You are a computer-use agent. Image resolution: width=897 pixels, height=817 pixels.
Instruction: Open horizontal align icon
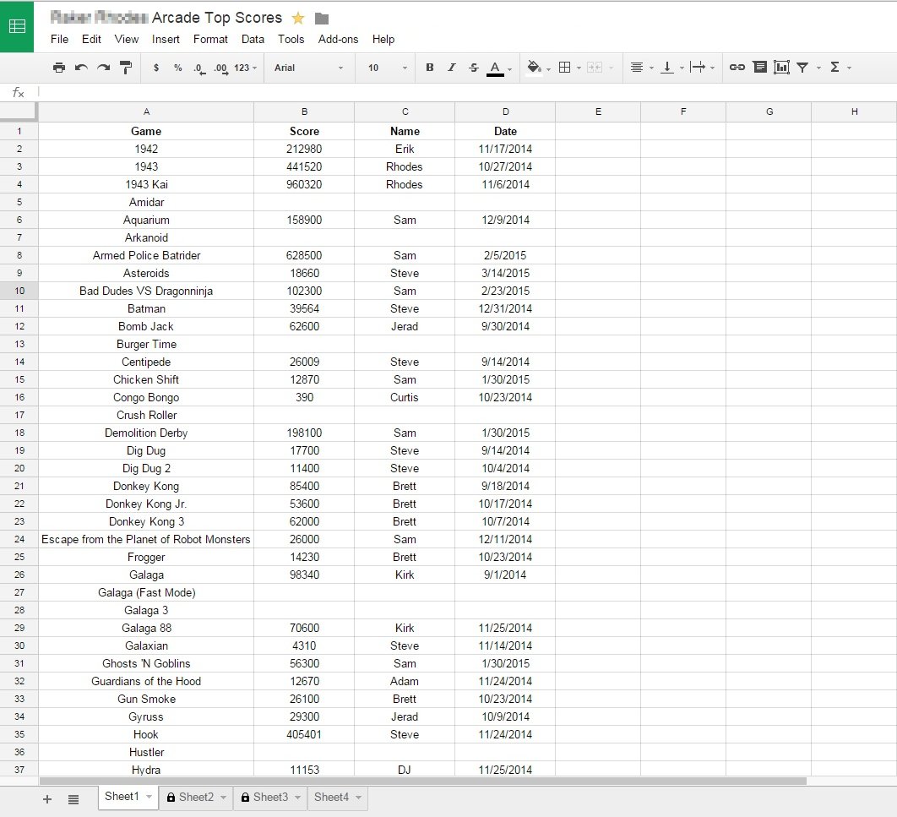[636, 68]
